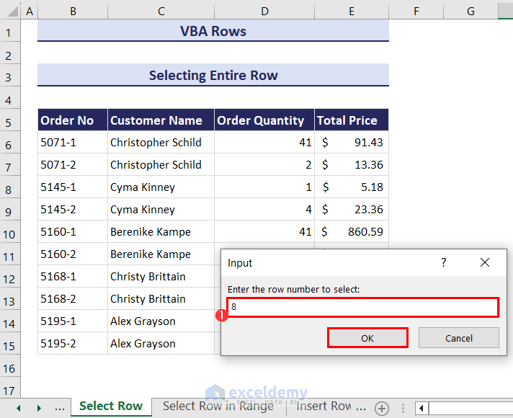This screenshot has height=418, width=513.
Task: Click the Order Quantity header cell
Action: click(264, 120)
